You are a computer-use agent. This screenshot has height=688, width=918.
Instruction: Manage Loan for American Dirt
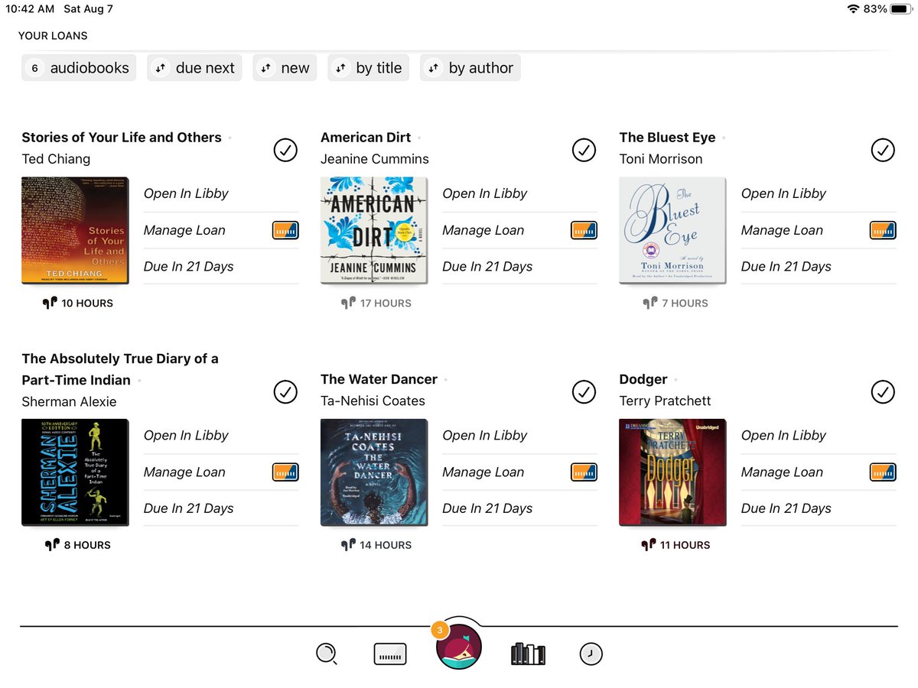tap(483, 230)
